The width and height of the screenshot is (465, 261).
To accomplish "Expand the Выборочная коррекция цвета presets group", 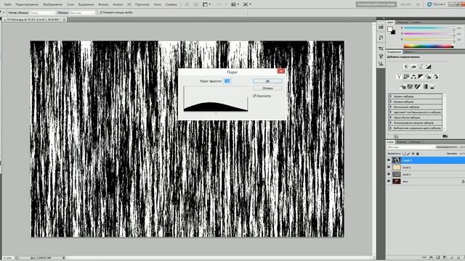I will 391,128.
